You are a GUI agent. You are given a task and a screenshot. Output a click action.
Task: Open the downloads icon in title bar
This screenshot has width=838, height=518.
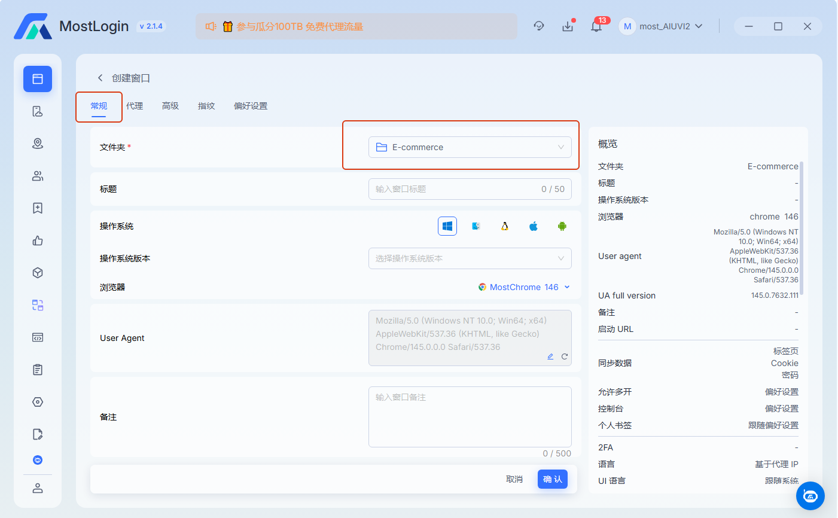568,26
